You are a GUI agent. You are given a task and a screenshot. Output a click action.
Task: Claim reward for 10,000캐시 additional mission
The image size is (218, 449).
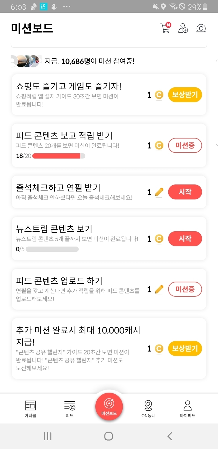pyautogui.click(x=185, y=348)
